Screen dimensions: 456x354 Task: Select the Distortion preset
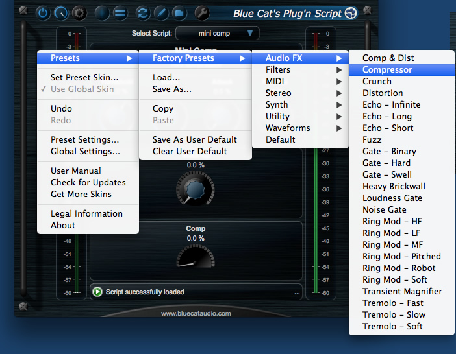point(401,93)
